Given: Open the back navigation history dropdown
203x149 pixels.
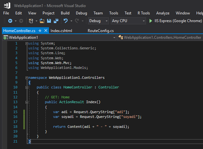Looking at the screenshot, I should pos(16,21).
